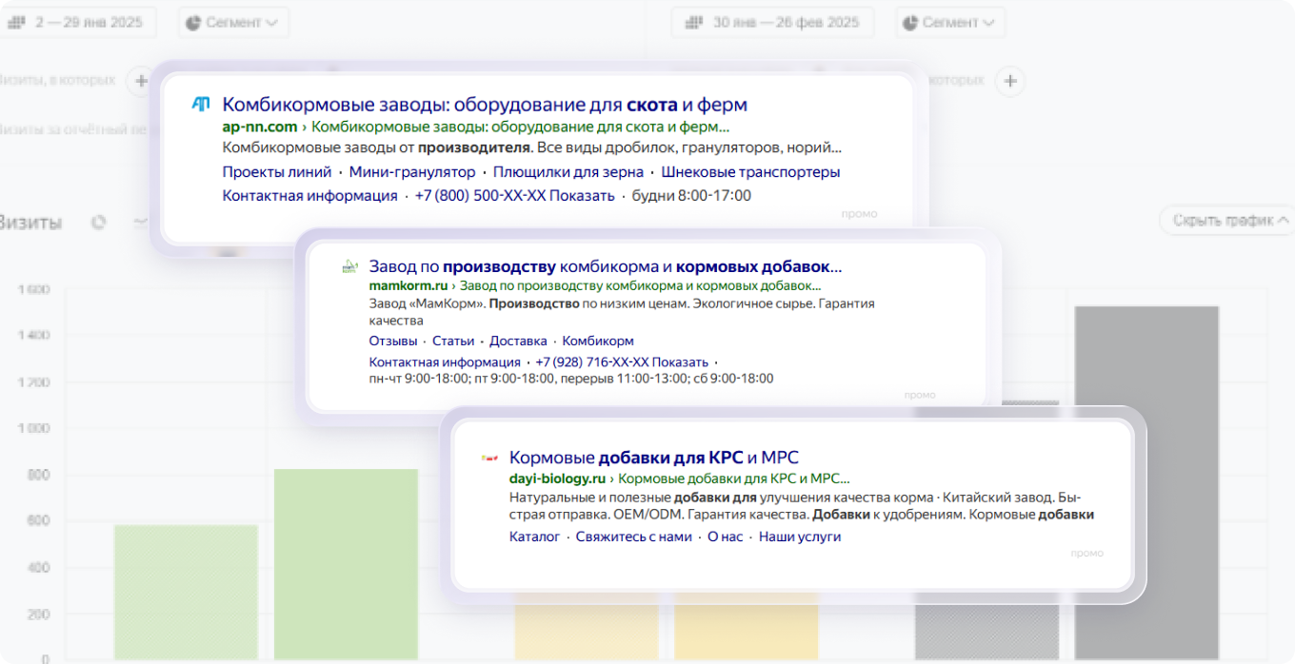1295x664 pixels.
Task: Open 'Наши услуги' sitelink
Action: [800, 537]
